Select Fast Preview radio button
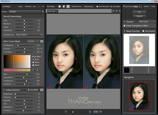Screen dimensions: 158x115 point(97,7)
